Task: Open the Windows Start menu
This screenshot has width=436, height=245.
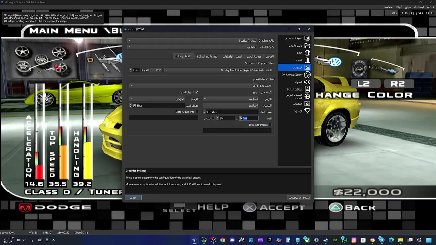Action: click(429, 240)
